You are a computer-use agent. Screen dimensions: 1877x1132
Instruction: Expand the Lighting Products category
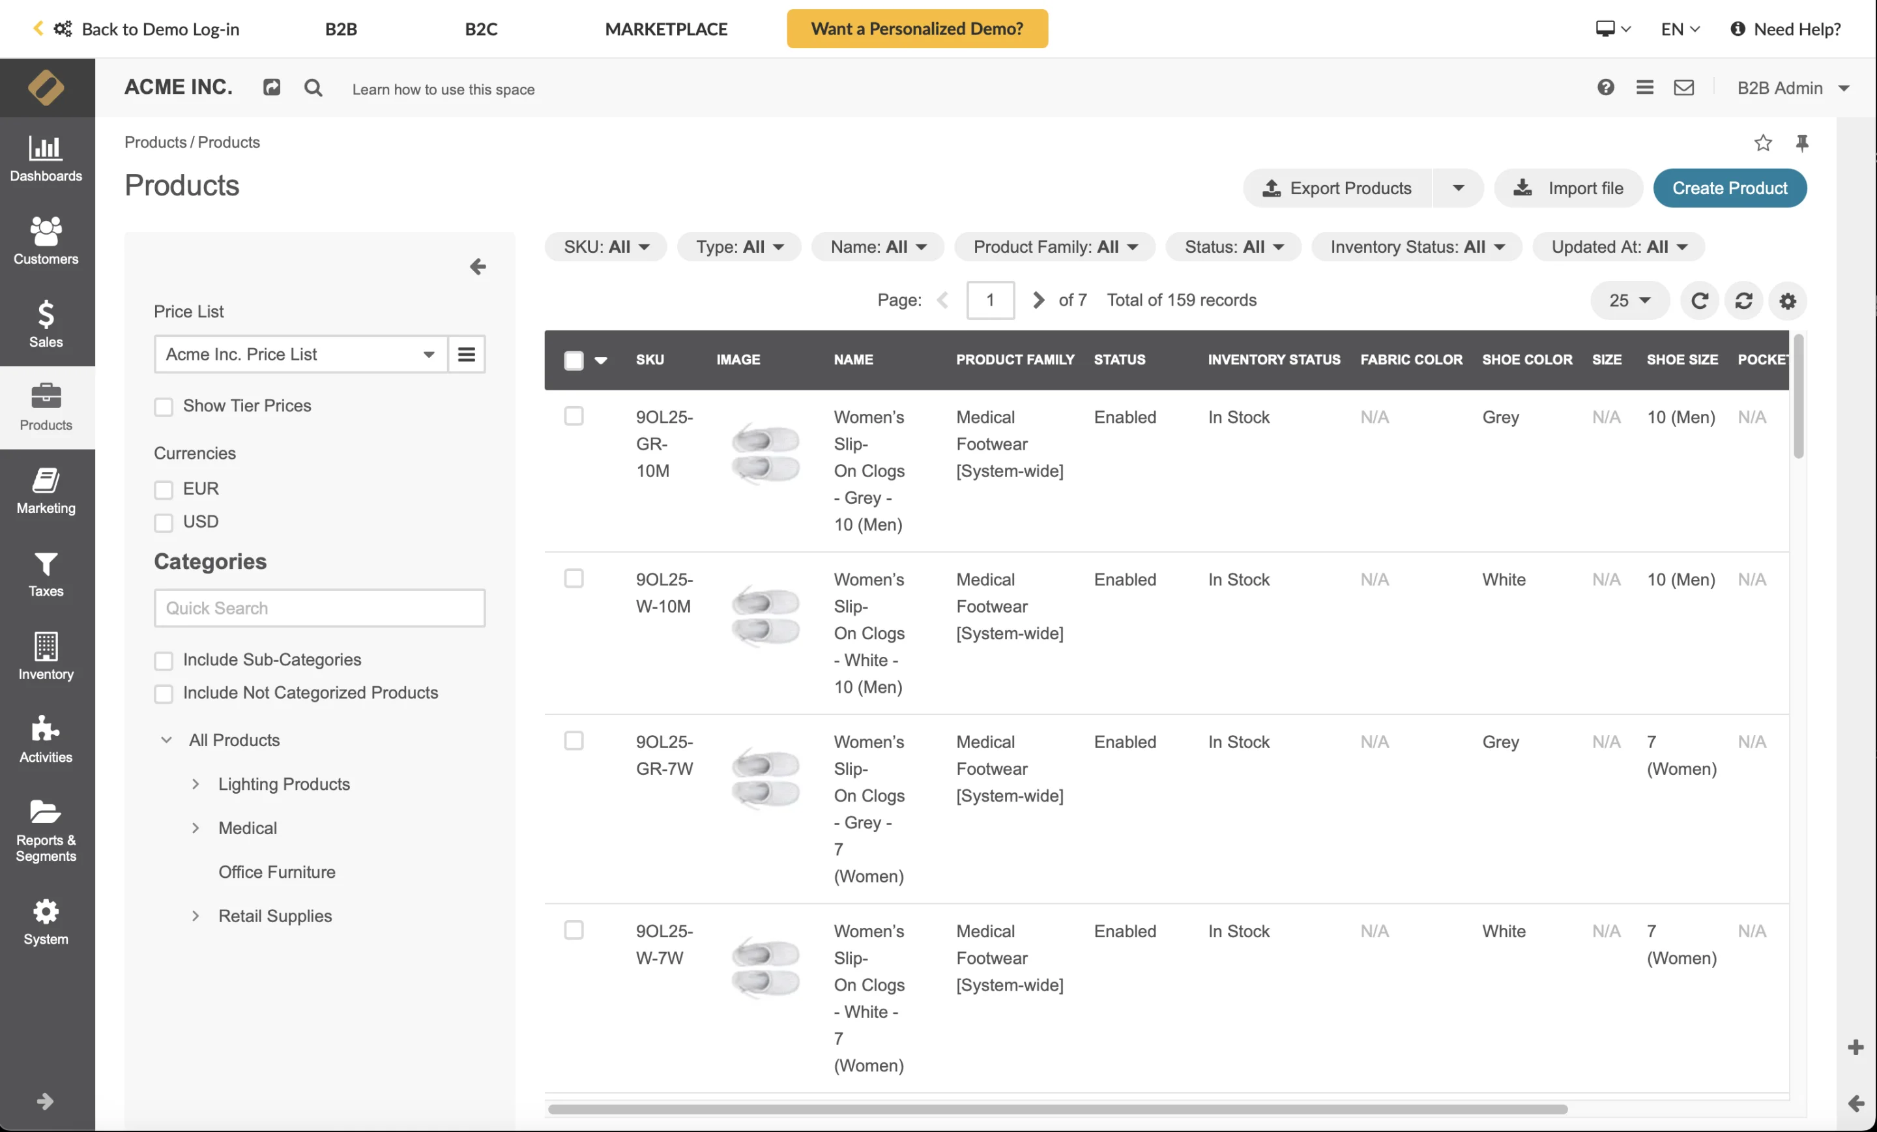[196, 784]
